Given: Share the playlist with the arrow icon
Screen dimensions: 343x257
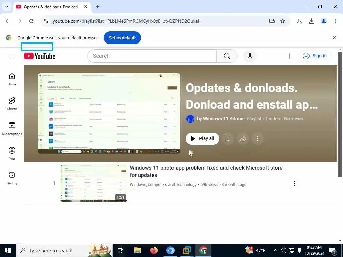Looking at the screenshot, I should click(x=243, y=139).
